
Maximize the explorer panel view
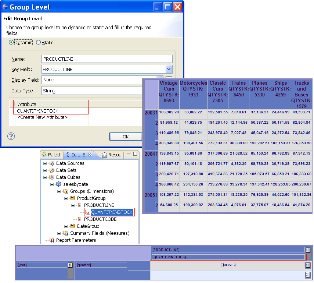pos(135,154)
